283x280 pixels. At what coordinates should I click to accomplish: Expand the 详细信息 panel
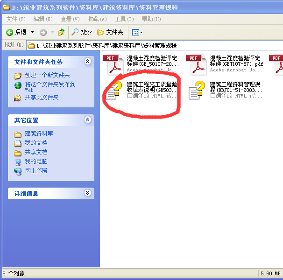87,193
